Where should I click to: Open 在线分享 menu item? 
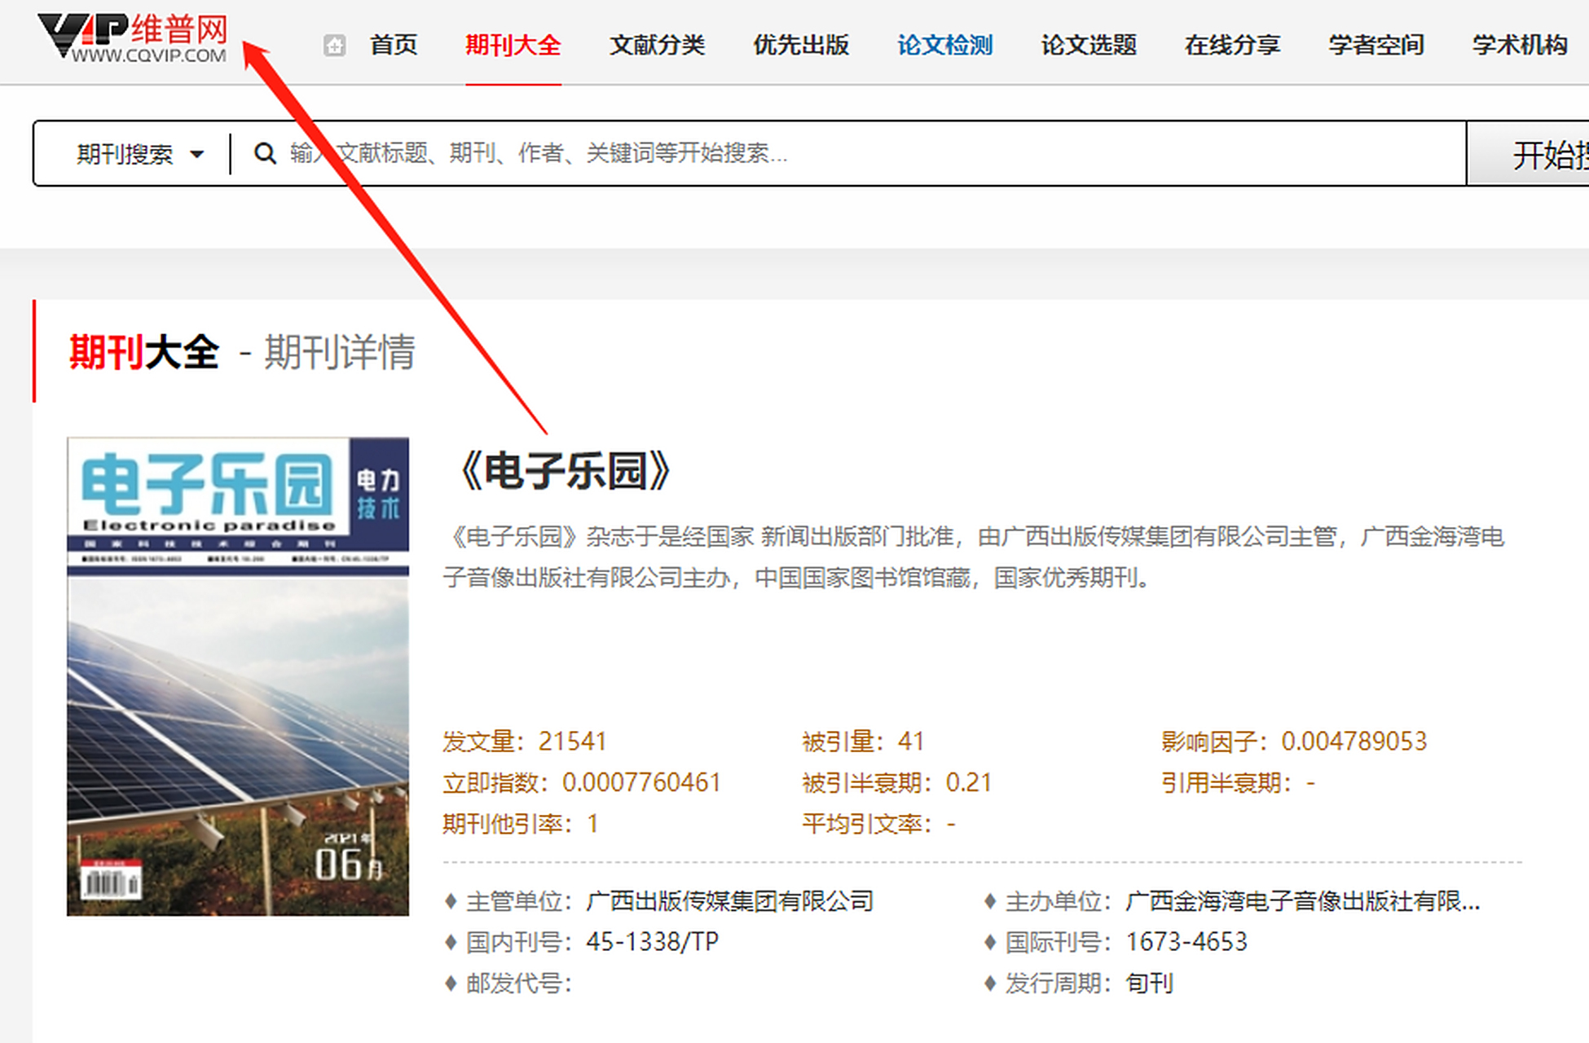1232,45
